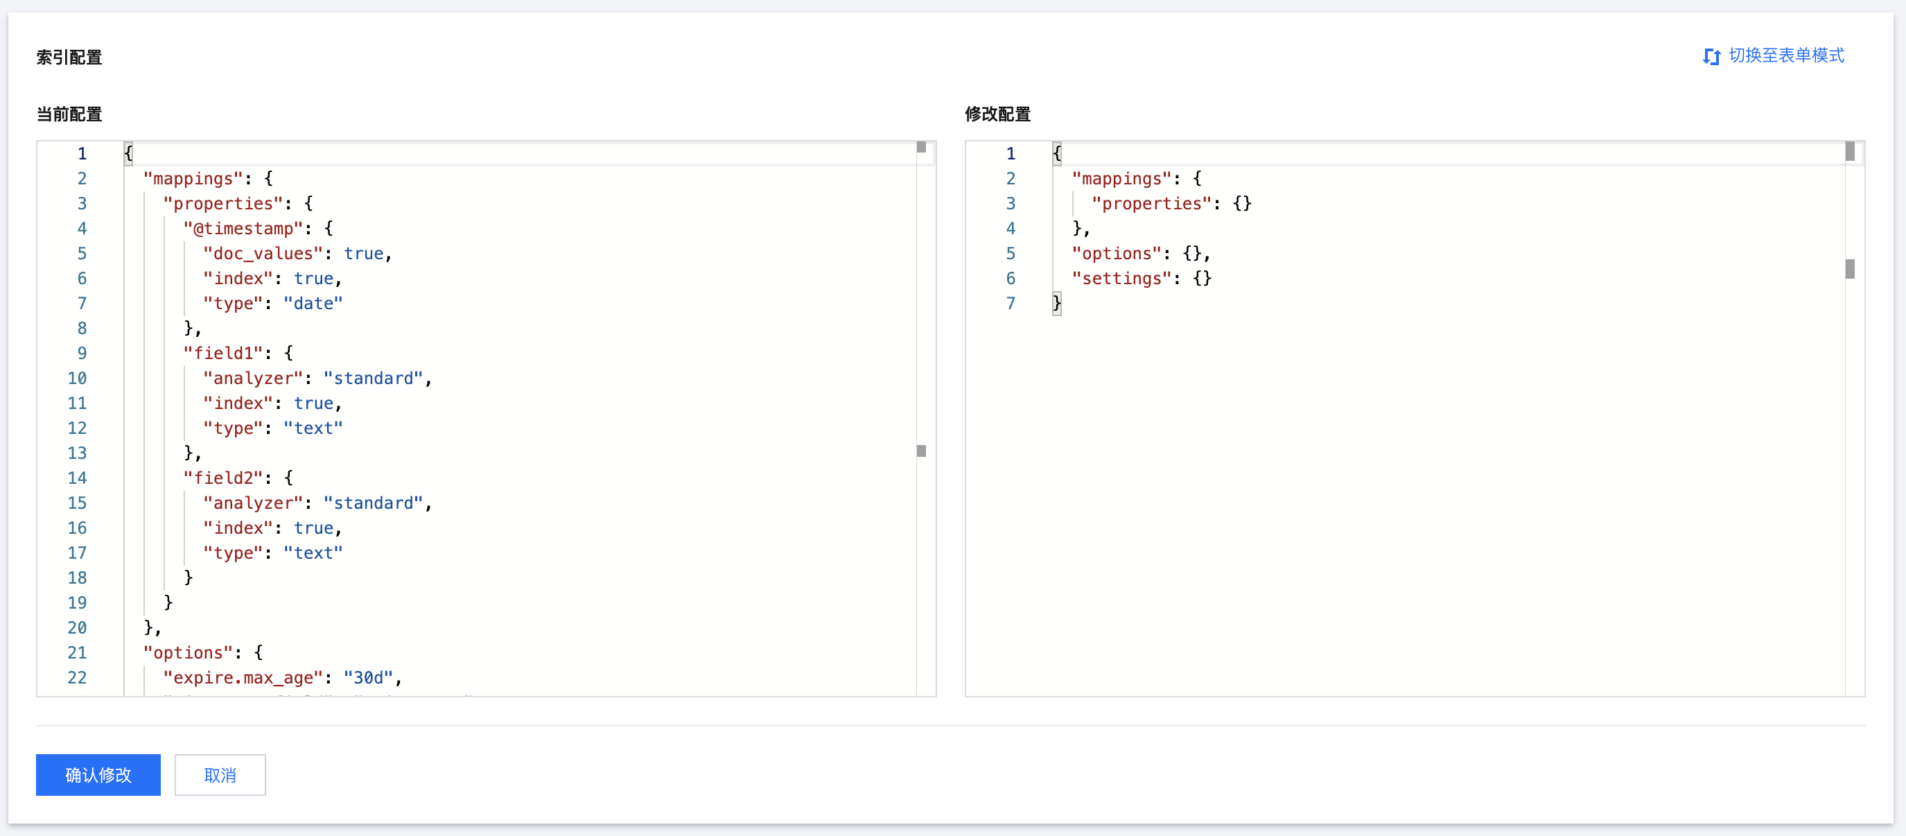Click top scrollbar thumb in right editor
The width and height of the screenshot is (1906, 836).
[x=1849, y=151]
